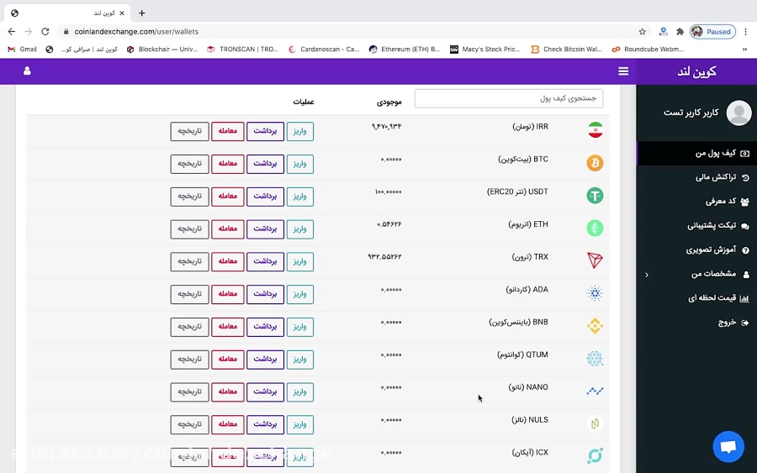Go back using browser back arrow
Viewport: 757px width, 473px height.
click(12, 31)
